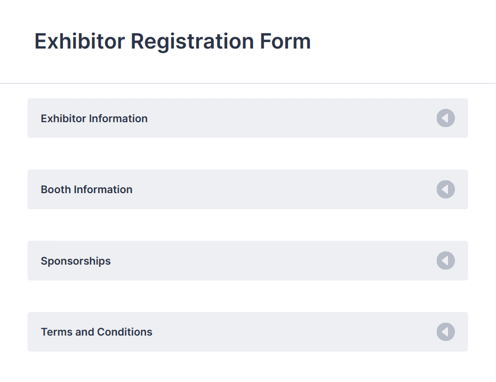Click the Exhibitor Registration Form title

(x=172, y=41)
